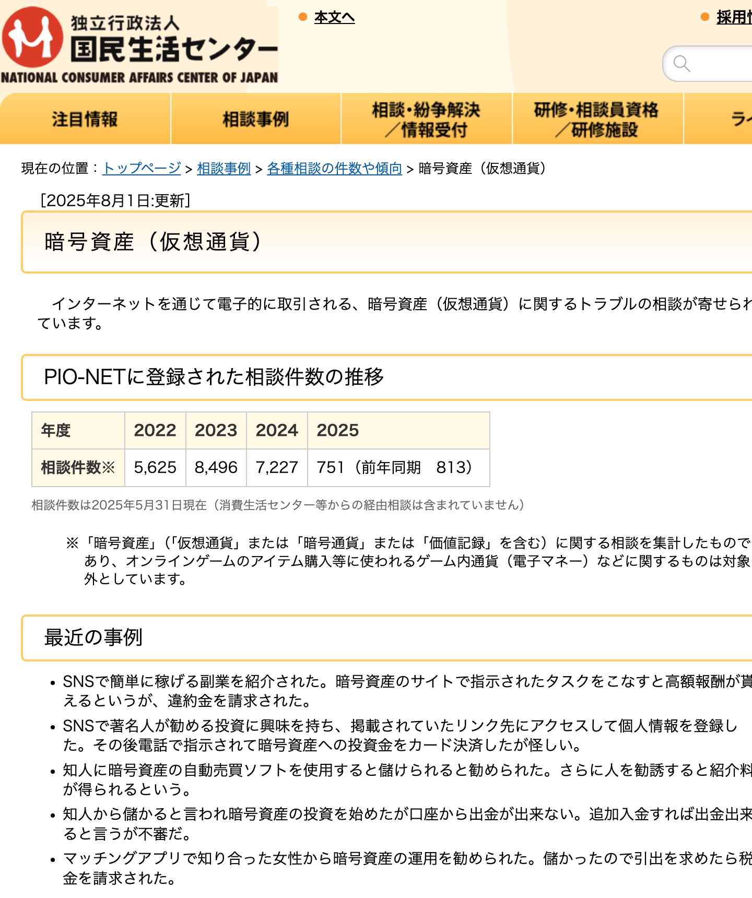Screen dimensions: 752x898
Task: Click the case about 自動売買ソフト
Action: point(407,779)
